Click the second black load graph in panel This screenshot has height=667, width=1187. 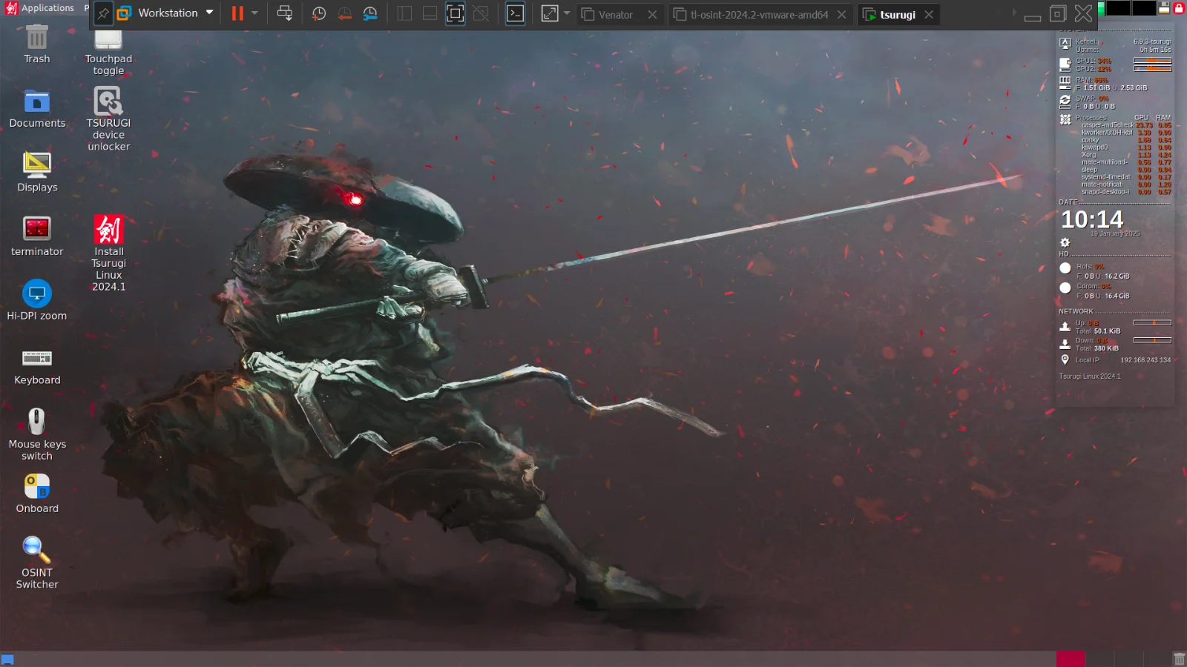coord(1144,7)
